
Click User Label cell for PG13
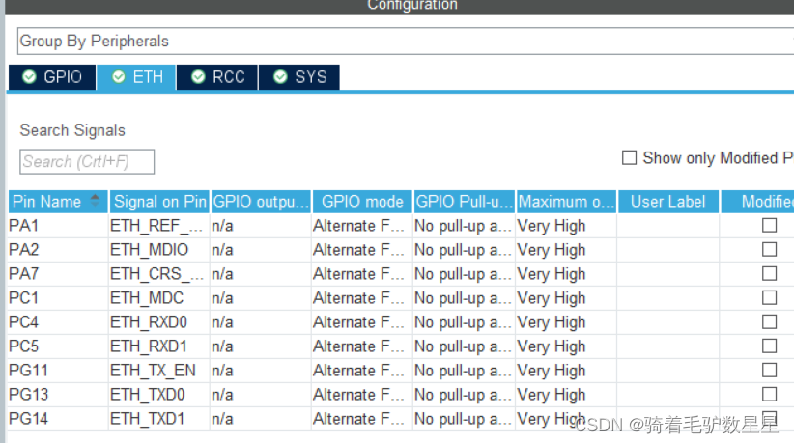(668, 395)
